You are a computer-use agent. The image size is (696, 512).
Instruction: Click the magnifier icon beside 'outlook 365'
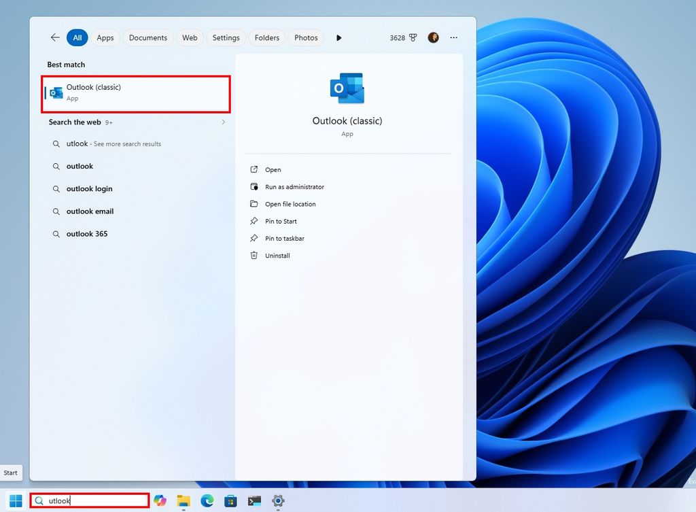pyautogui.click(x=56, y=234)
